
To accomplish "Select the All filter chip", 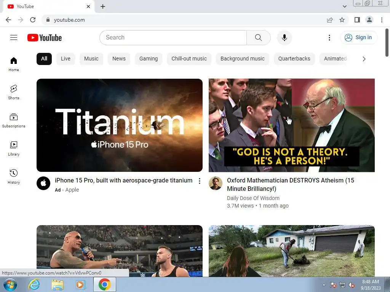I will click(x=44, y=59).
